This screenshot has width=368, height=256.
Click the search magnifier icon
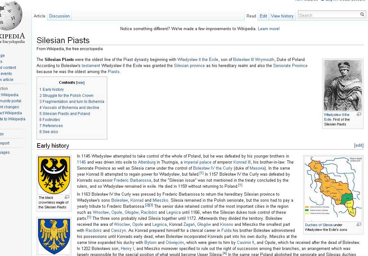[x=362, y=15]
